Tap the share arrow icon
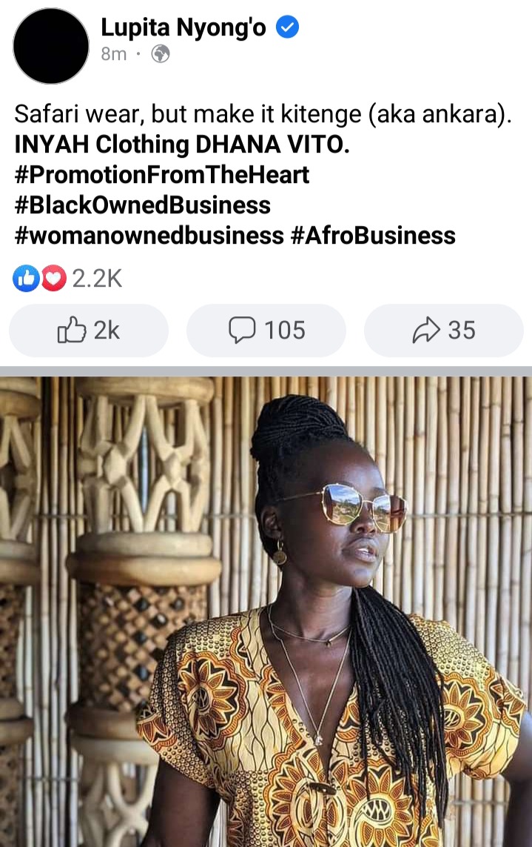Viewport: 532px width, 847px height. (426, 330)
